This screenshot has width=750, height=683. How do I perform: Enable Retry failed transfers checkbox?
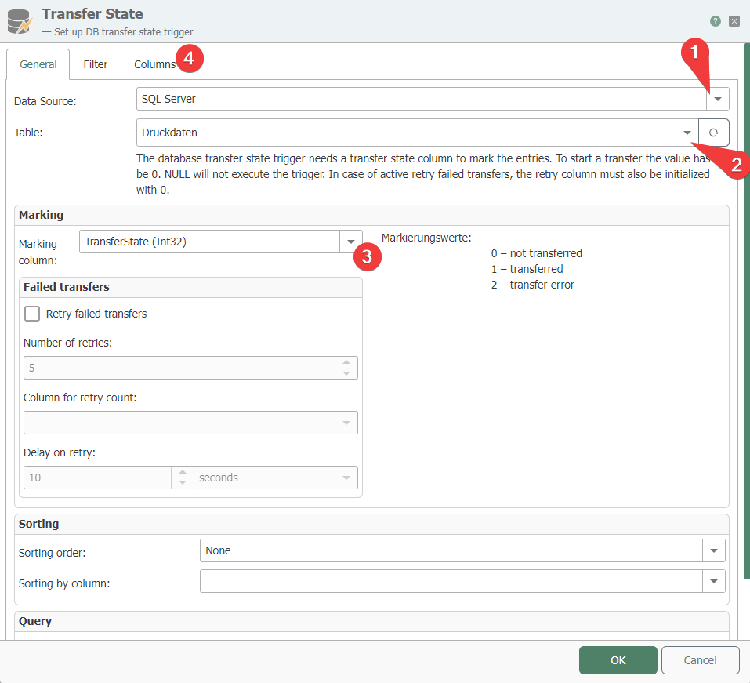(32, 314)
